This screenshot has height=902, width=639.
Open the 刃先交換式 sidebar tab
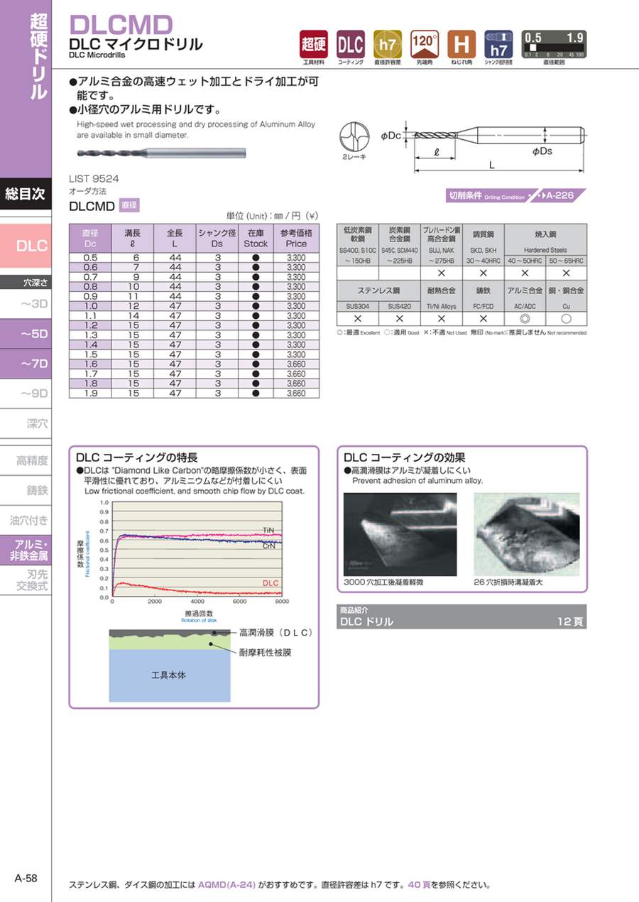(26, 580)
